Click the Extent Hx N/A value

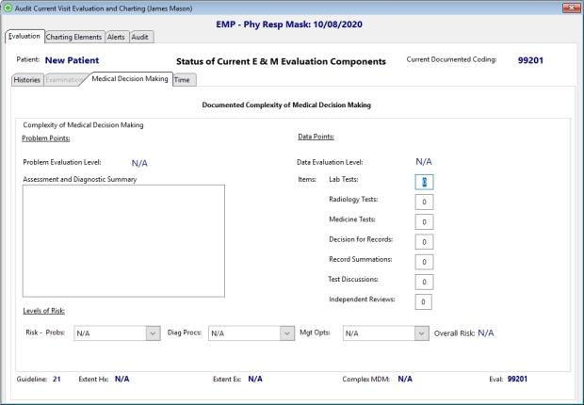pyautogui.click(x=122, y=380)
